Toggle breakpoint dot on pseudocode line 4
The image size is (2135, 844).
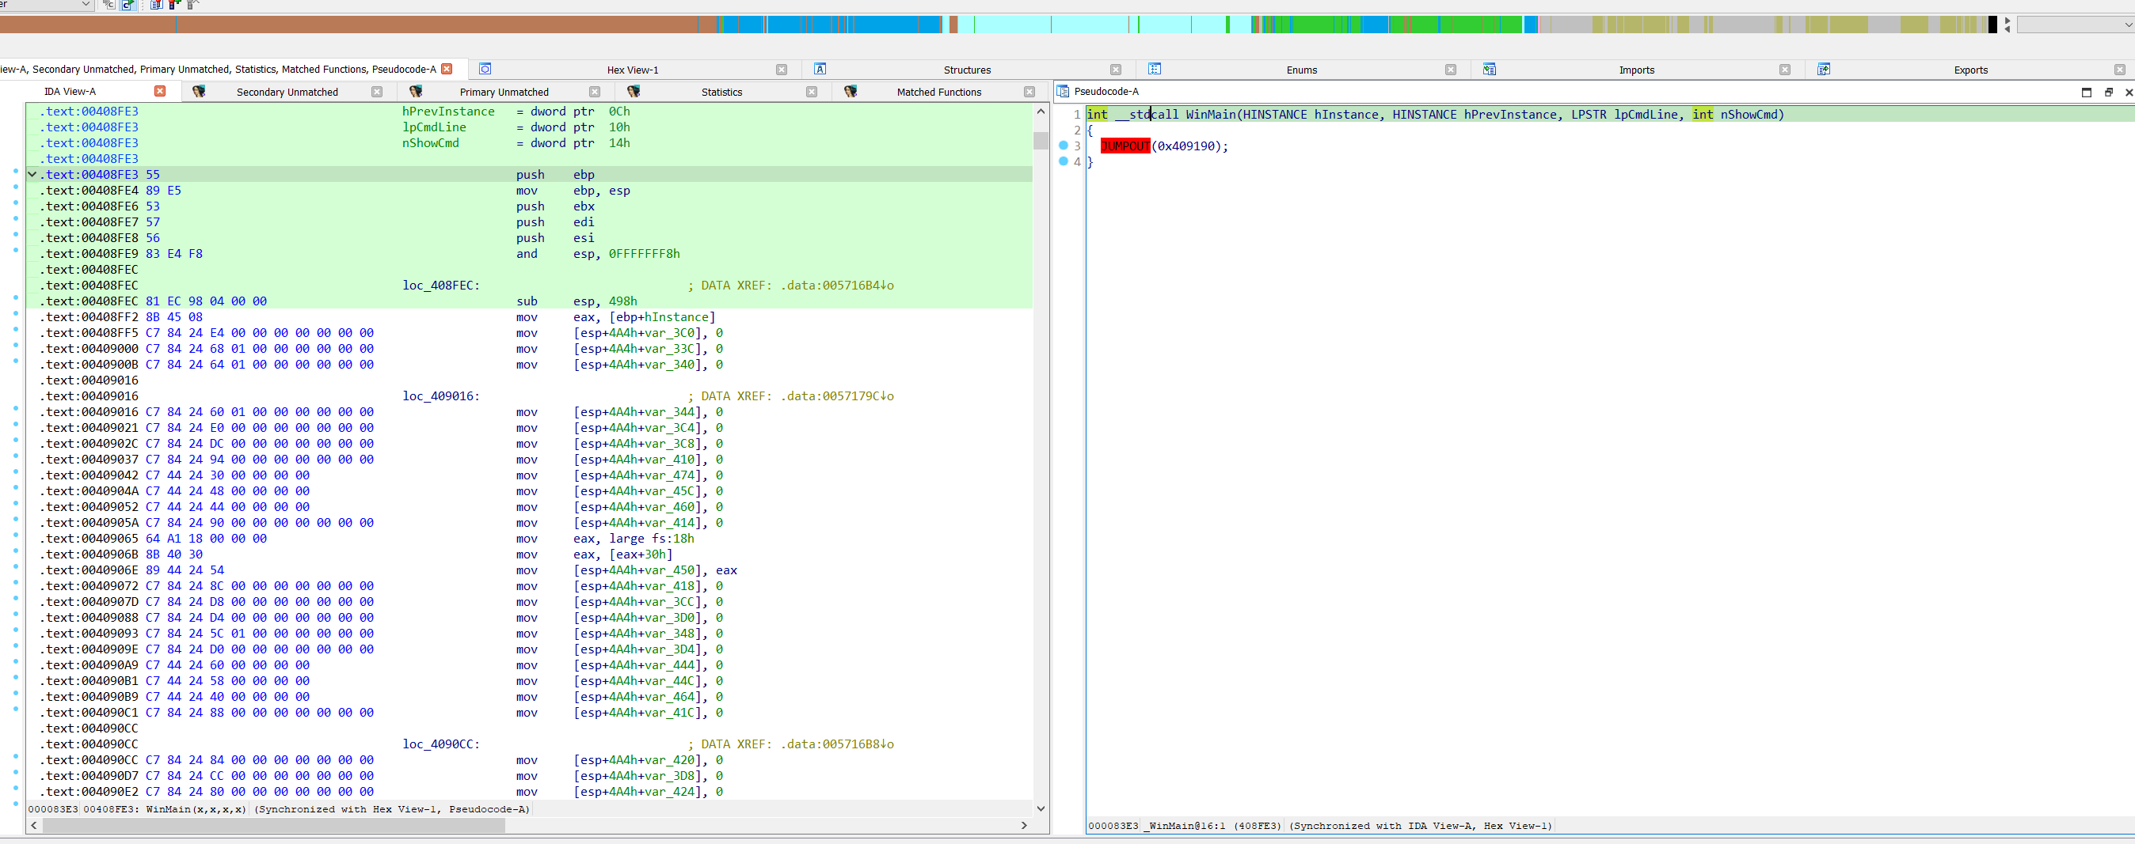coord(1064,161)
